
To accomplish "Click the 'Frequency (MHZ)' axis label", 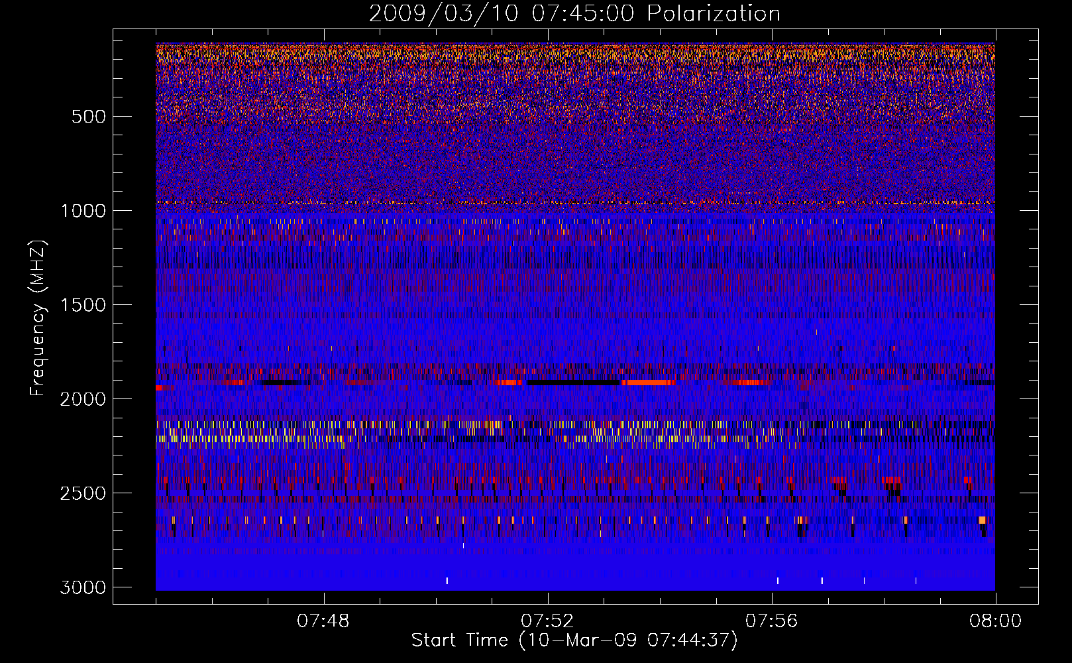I will pyautogui.click(x=38, y=318).
